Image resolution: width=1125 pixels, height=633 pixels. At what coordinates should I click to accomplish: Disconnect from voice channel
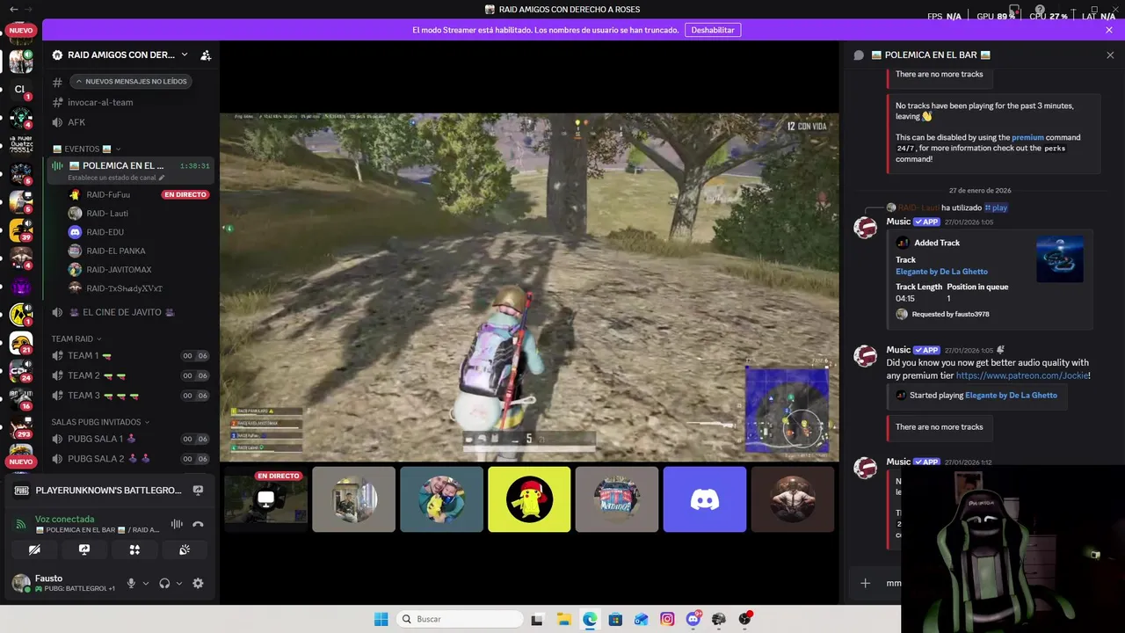198,524
